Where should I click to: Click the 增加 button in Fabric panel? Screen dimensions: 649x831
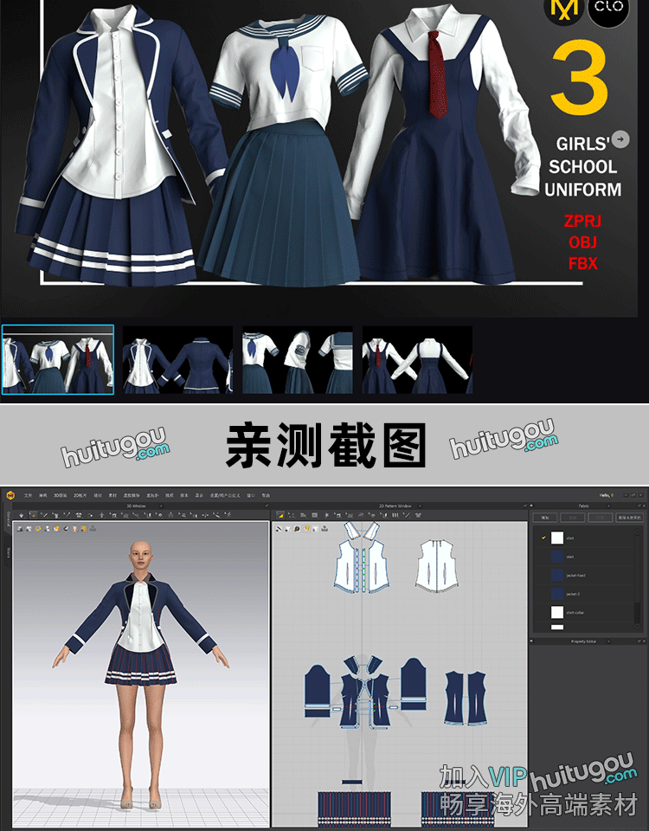[x=543, y=517]
